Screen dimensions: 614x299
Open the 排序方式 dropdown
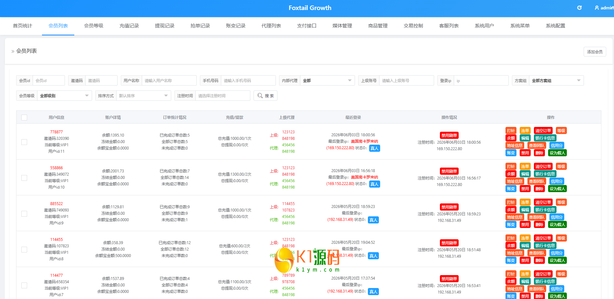(x=143, y=96)
